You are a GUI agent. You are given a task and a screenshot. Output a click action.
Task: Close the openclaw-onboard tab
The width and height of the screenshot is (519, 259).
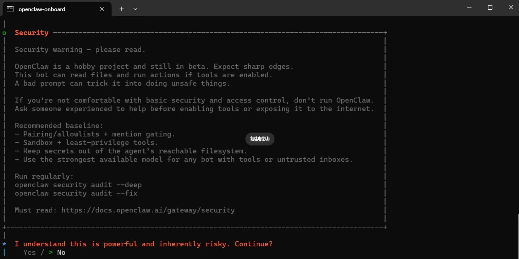coord(102,9)
